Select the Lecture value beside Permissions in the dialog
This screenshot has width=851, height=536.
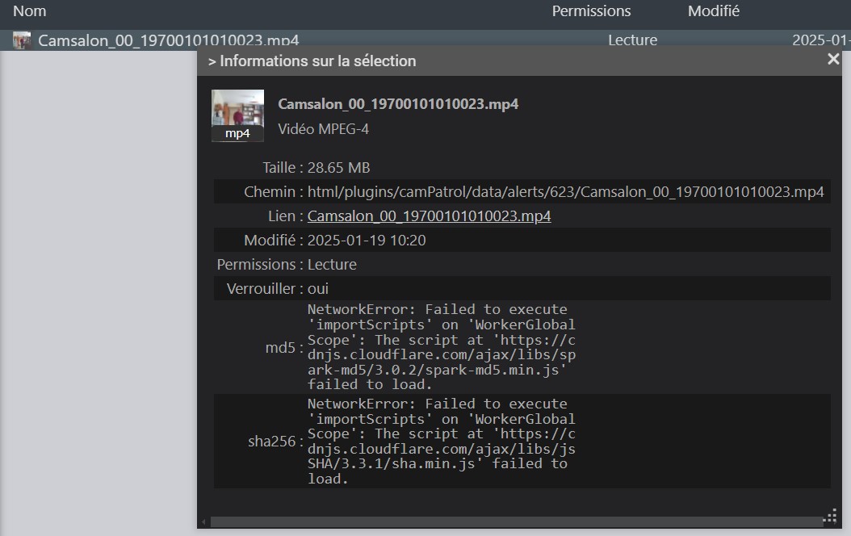coord(332,265)
